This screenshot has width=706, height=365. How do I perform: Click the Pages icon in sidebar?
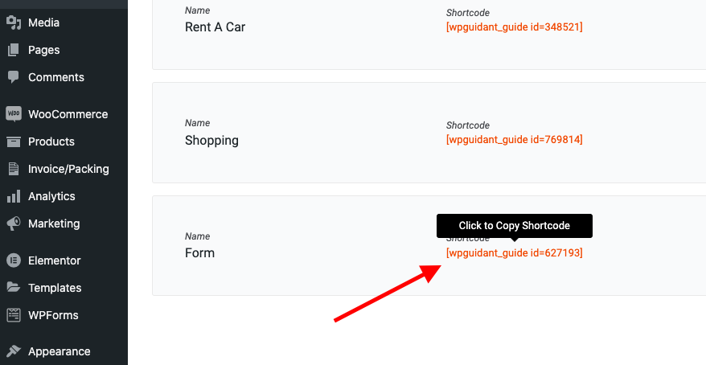13,50
